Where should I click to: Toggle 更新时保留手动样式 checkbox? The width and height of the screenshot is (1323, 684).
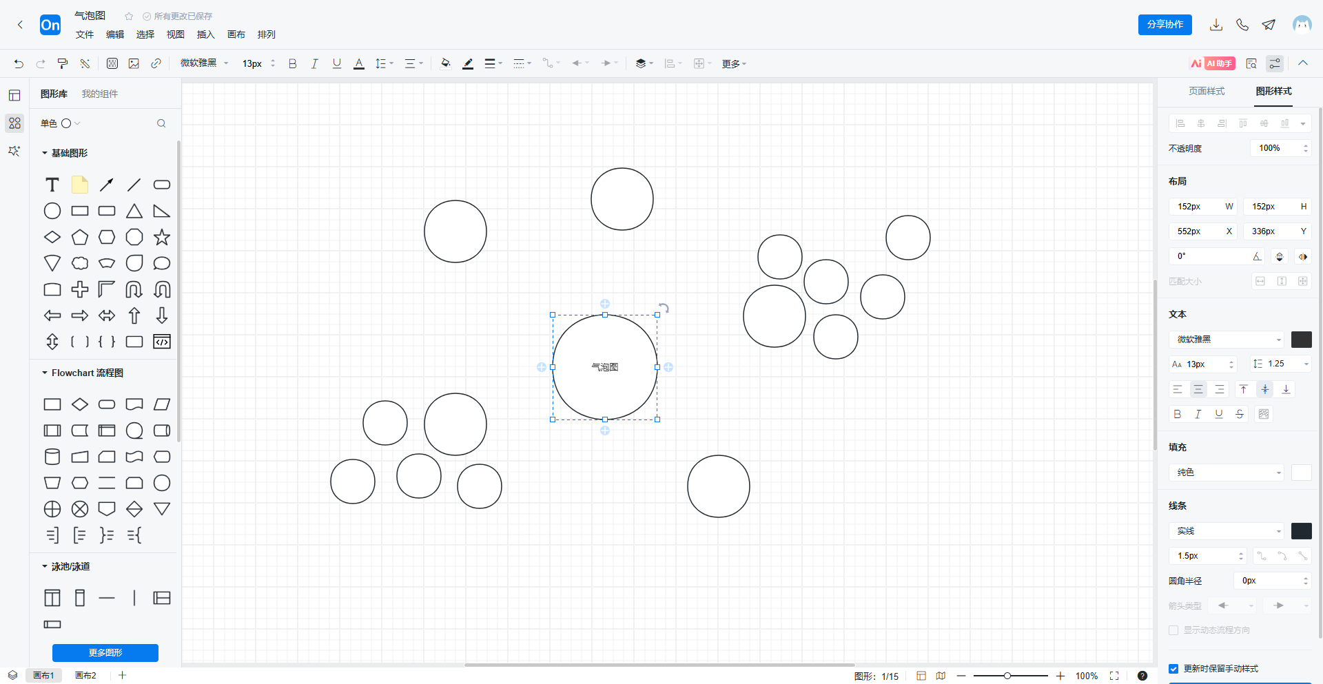[x=1173, y=669]
